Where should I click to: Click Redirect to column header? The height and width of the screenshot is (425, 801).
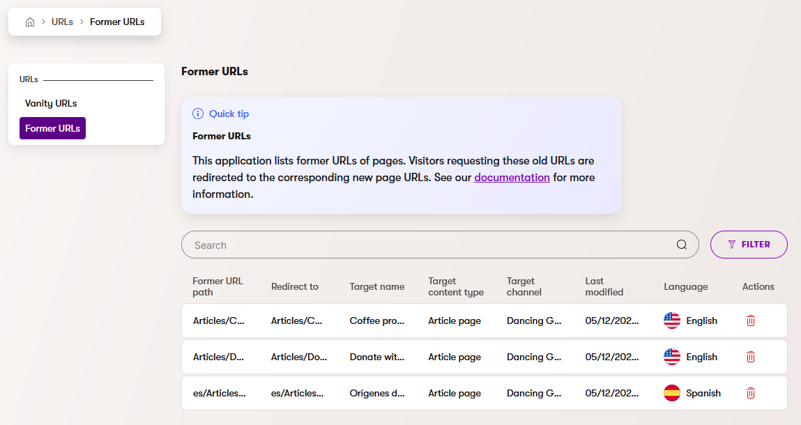tap(294, 286)
